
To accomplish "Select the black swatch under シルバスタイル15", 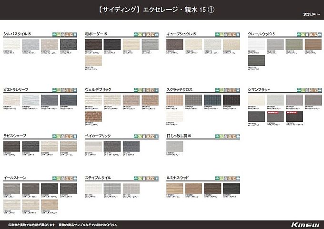I will click(69, 44).
